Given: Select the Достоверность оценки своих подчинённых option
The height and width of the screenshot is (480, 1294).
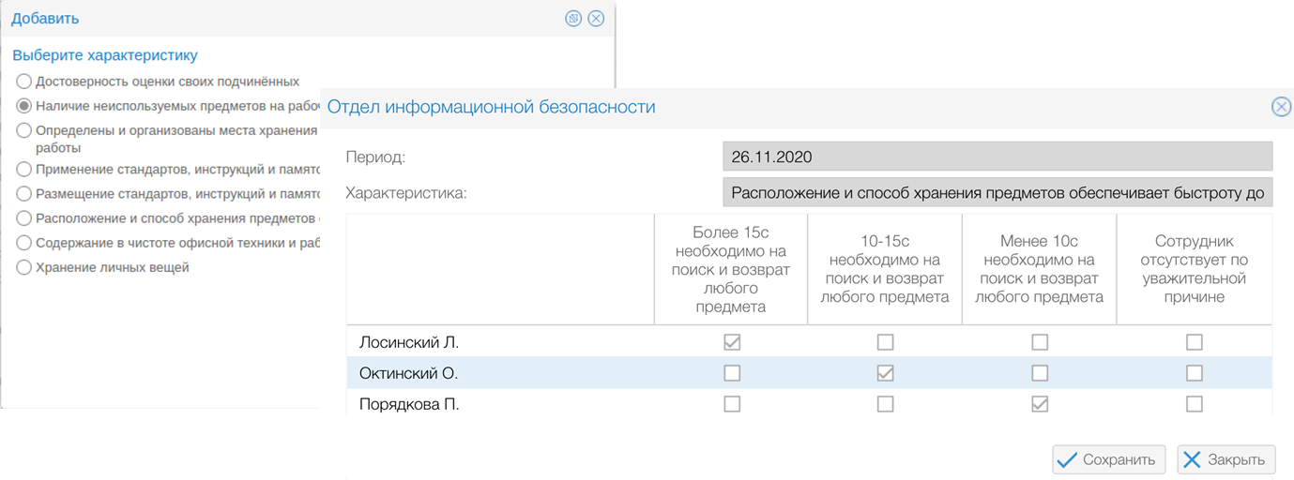Looking at the screenshot, I should [x=24, y=82].
